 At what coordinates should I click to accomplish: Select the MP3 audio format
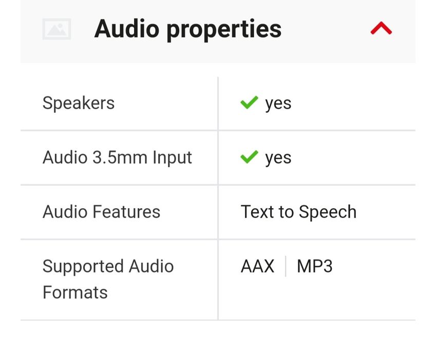(x=314, y=267)
